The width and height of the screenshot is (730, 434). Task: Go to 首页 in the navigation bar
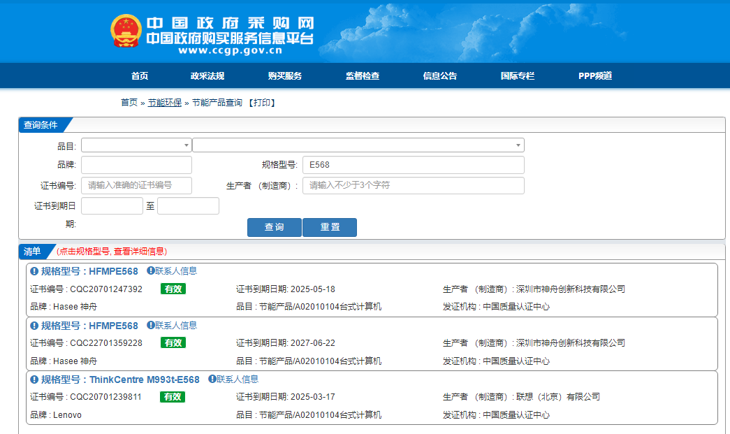140,76
